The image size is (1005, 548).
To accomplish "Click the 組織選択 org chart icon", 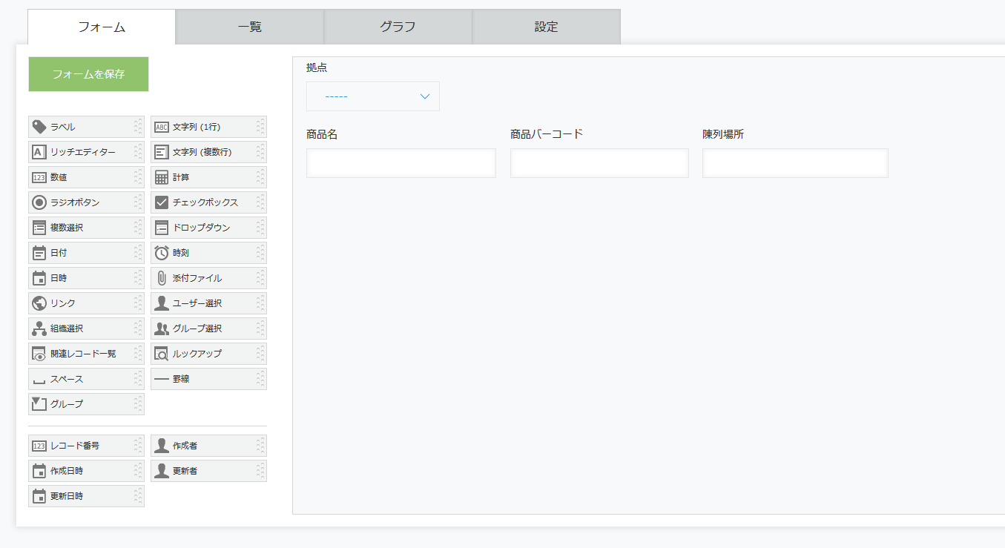I will [39, 329].
